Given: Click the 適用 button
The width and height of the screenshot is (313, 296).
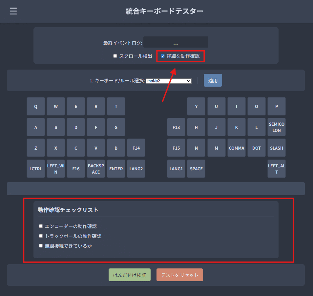Looking at the screenshot, I should [x=213, y=80].
